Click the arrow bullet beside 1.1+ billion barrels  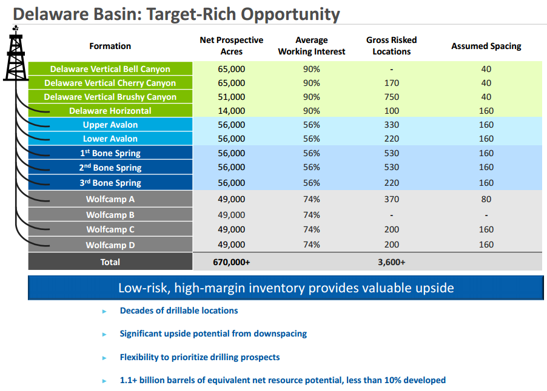point(104,381)
